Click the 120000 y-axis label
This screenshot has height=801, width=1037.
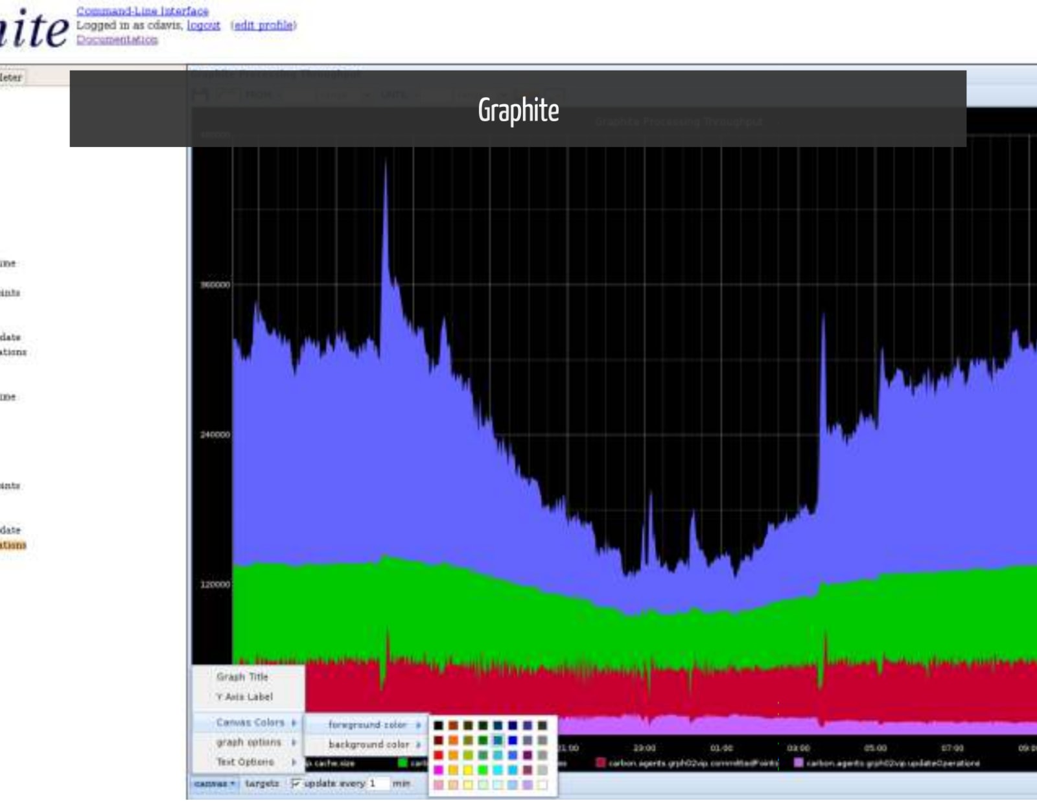215,584
